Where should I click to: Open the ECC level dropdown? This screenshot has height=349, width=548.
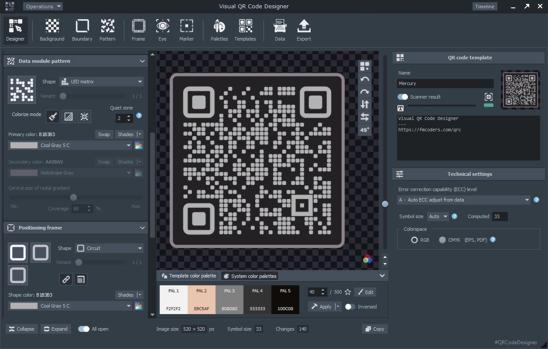[464, 200]
